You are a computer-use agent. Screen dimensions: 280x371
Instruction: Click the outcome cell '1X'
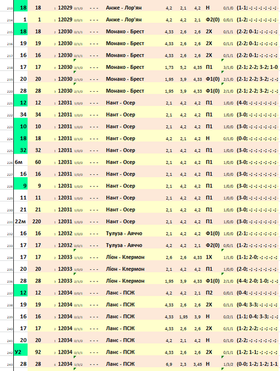point(209,257)
